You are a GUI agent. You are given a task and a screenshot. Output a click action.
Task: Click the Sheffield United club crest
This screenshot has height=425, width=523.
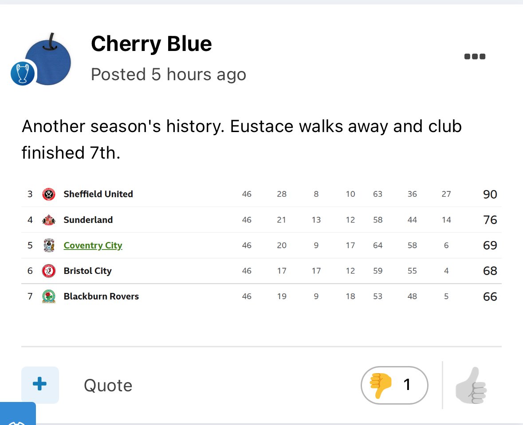coord(48,194)
